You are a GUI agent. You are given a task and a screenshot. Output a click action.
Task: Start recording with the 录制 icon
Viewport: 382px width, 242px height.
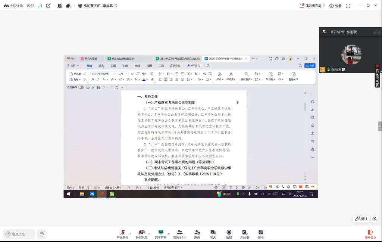pyautogui.click(x=229, y=233)
